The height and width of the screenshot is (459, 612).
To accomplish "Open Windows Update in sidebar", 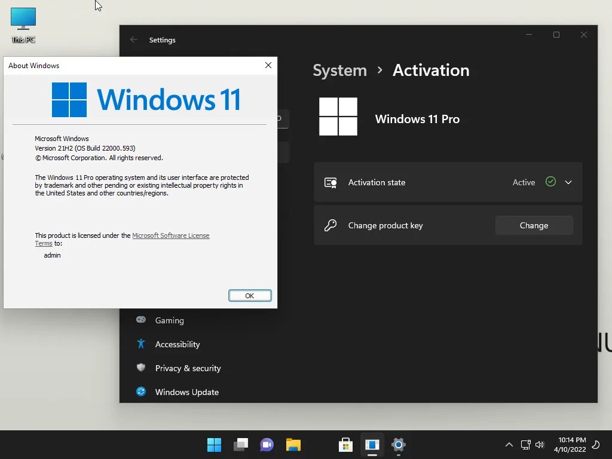I will coord(187,392).
